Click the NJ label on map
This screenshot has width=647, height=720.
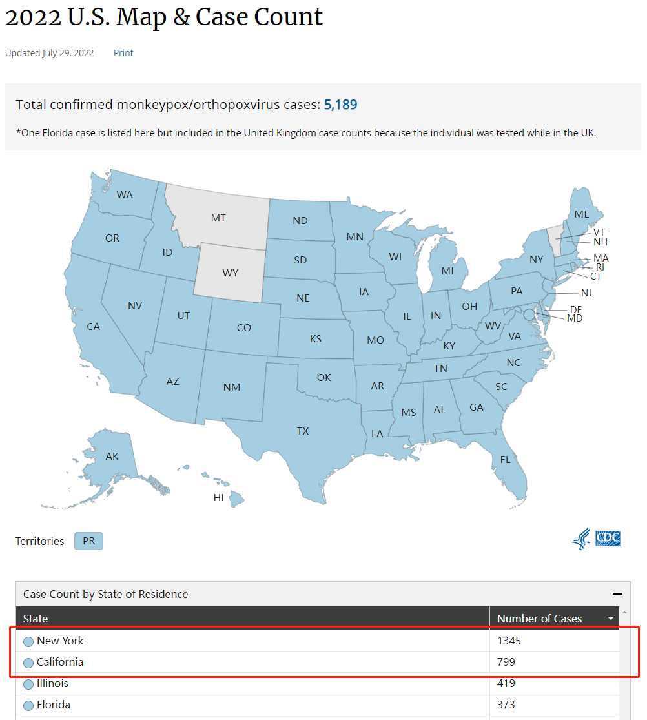coord(586,293)
